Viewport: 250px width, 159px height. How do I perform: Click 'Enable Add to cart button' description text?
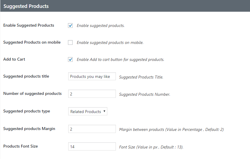120,59
